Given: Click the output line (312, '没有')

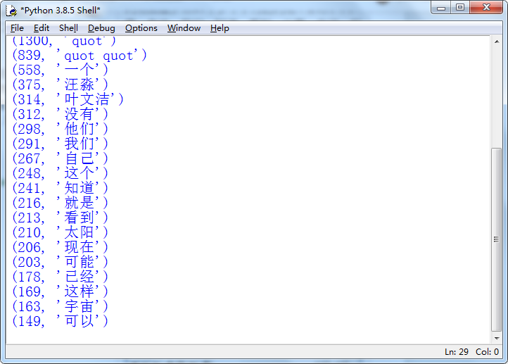Looking at the screenshot, I should [x=60, y=115].
